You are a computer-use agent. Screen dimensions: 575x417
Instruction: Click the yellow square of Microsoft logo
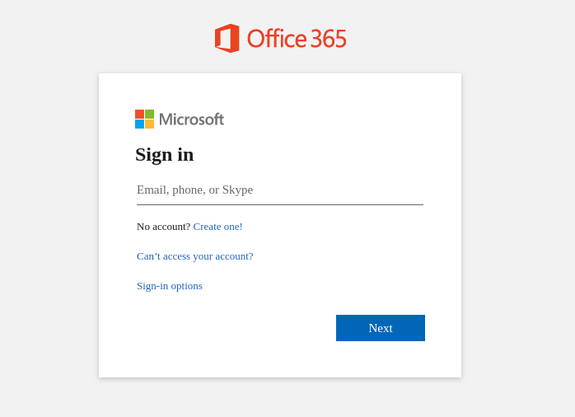point(149,124)
